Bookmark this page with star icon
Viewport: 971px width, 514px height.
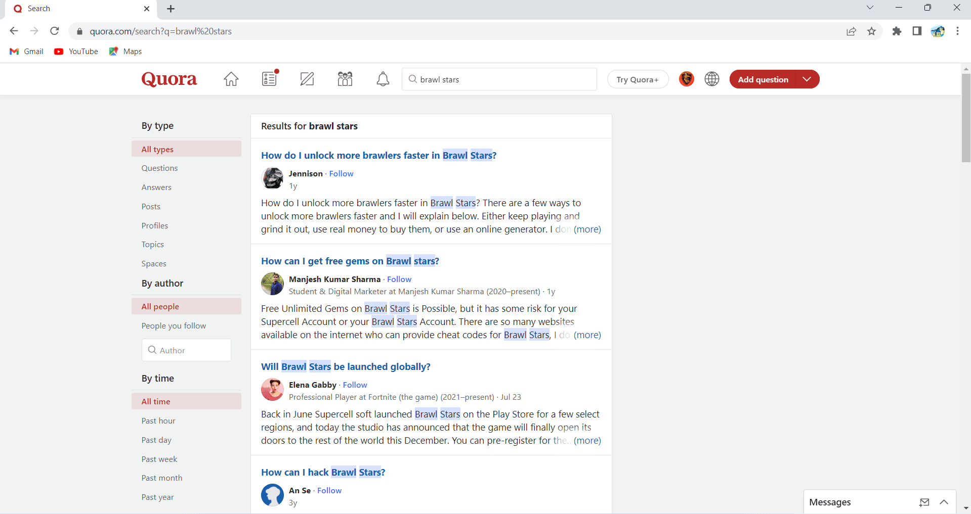point(871,31)
